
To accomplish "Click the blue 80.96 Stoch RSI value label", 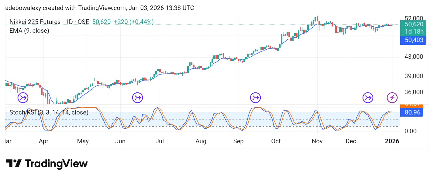I will pos(412,113).
